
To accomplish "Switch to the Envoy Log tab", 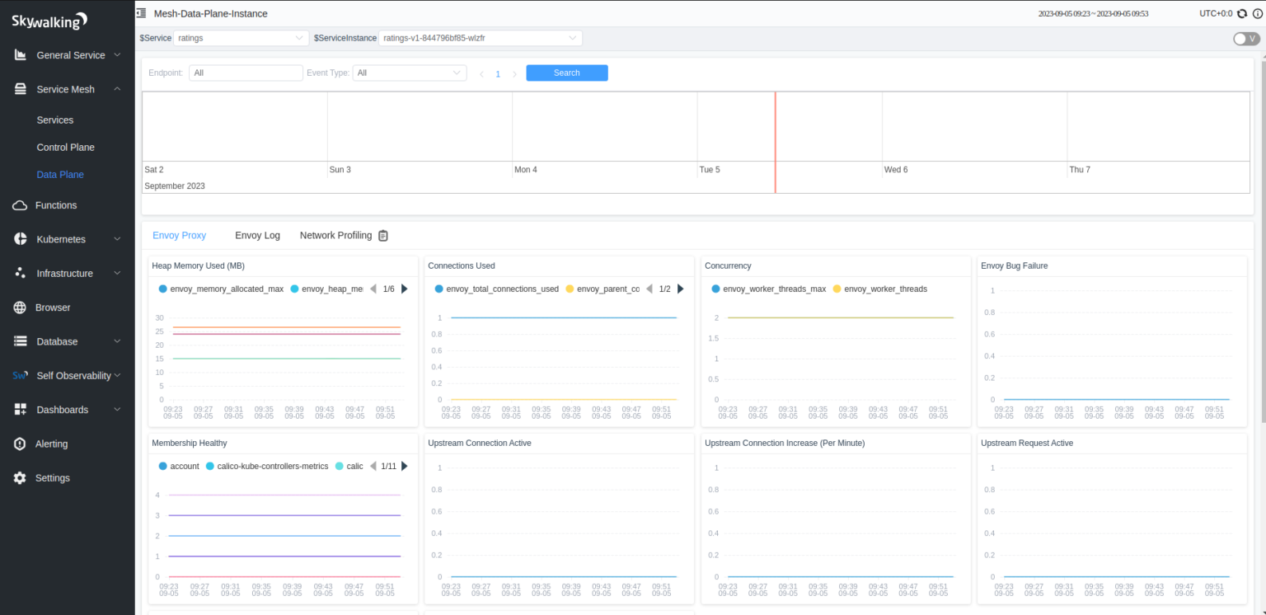I will 257,235.
